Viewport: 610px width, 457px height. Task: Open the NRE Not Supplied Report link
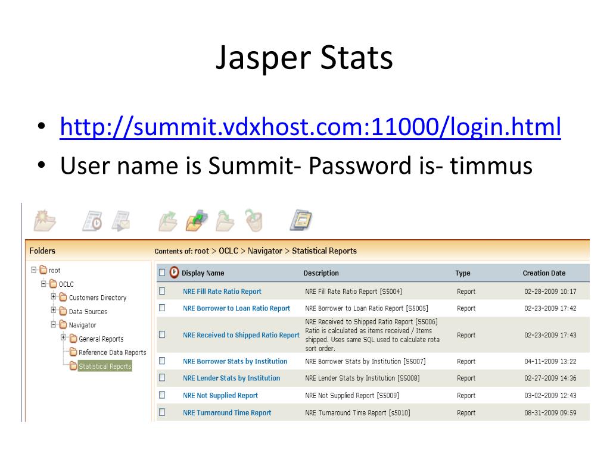(220, 396)
